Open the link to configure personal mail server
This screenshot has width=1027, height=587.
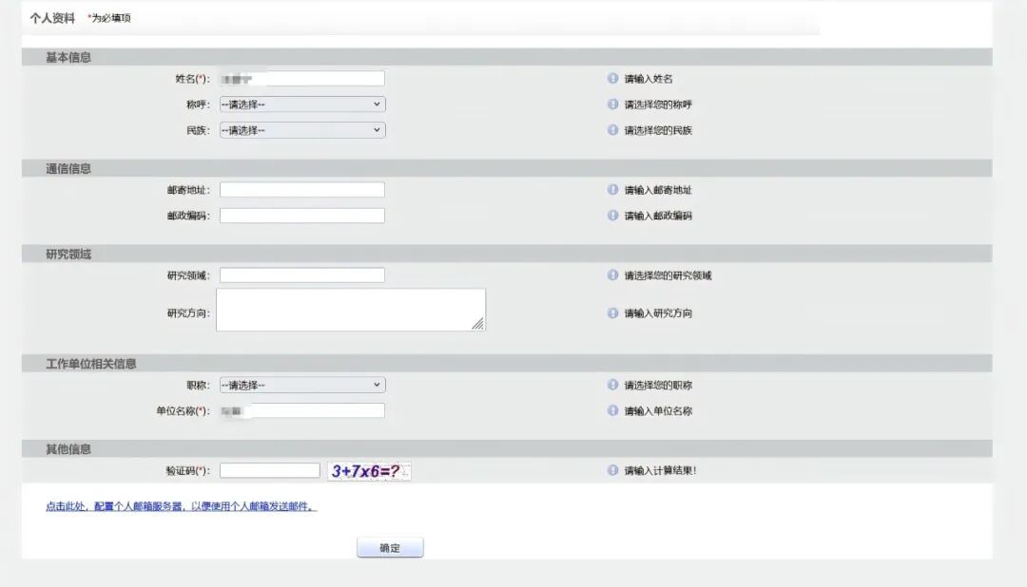181,506
